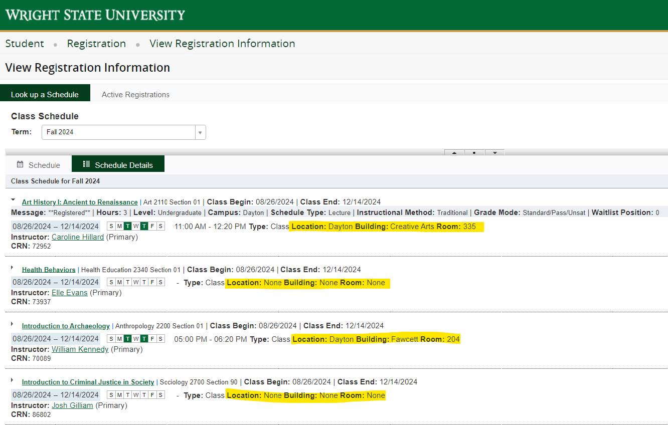Switch to the Active Registrations tab
668x425 pixels.
[x=135, y=94]
